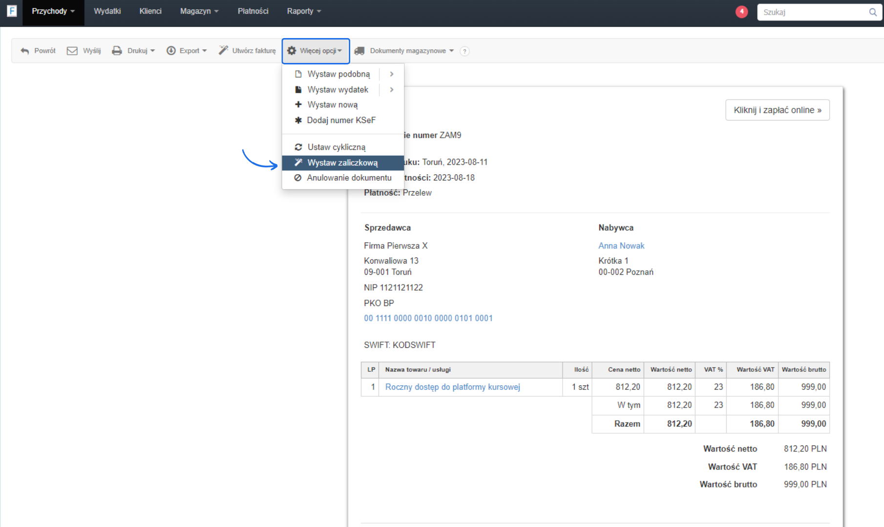Open the red notification badge
Viewport: 884px width, 527px height.
(741, 12)
